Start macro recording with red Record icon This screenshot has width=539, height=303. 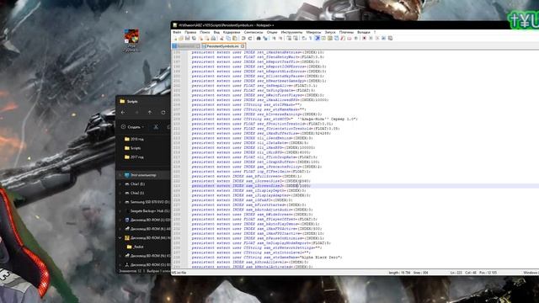(365, 38)
